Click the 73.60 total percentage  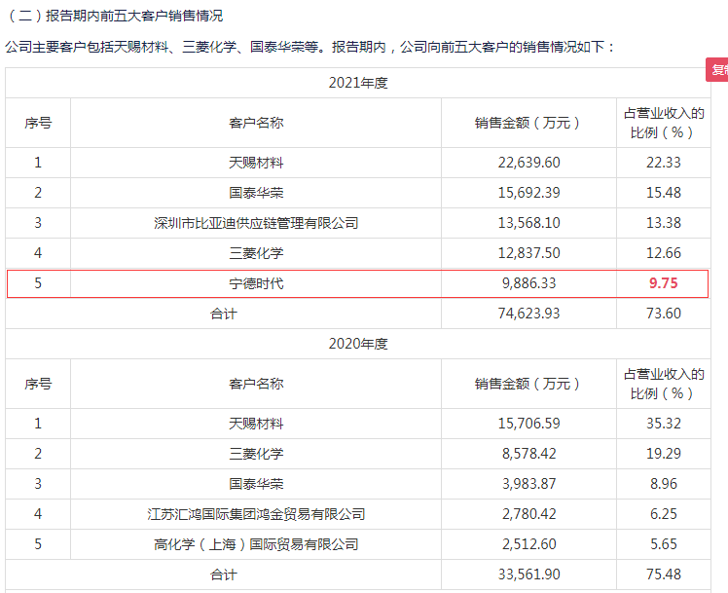coord(664,314)
